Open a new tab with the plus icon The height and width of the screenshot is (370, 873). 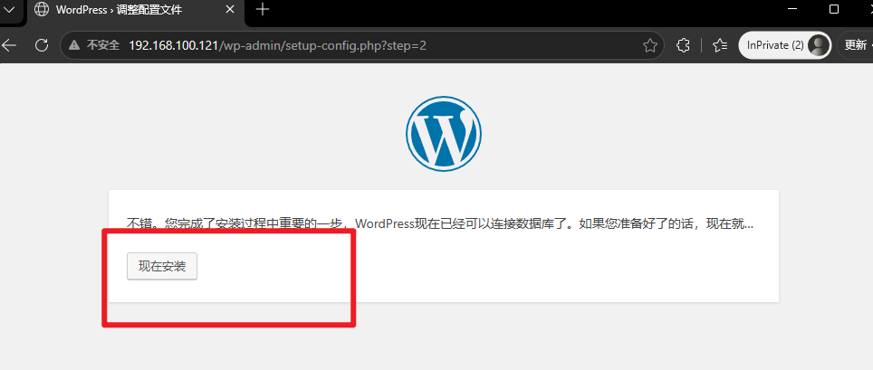coord(262,9)
